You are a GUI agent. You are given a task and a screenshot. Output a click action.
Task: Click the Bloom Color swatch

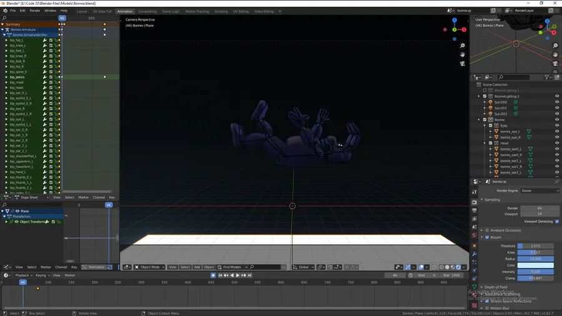pyautogui.click(x=536, y=265)
